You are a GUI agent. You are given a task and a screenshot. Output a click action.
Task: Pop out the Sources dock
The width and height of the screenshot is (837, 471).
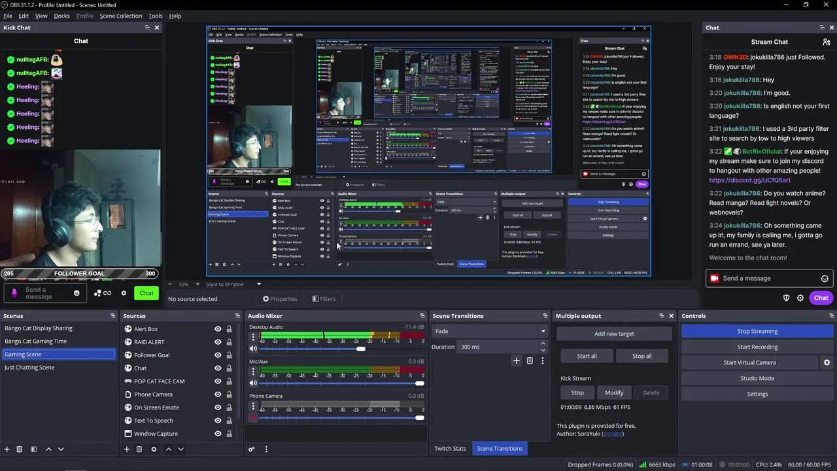pyautogui.click(x=237, y=316)
